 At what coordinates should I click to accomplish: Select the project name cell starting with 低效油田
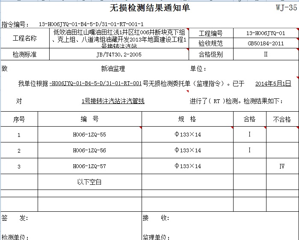pos(118,39)
